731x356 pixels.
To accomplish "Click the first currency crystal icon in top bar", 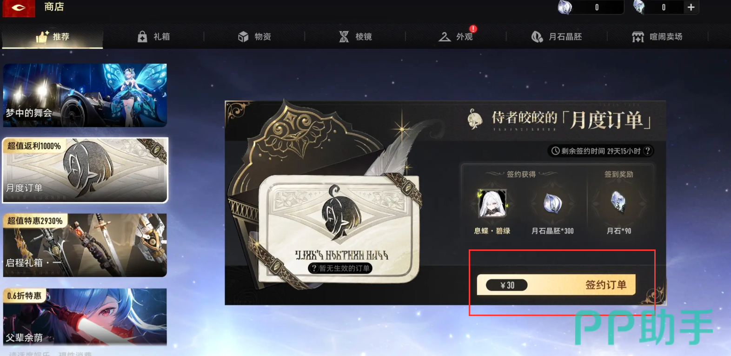I will tap(565, 7).
